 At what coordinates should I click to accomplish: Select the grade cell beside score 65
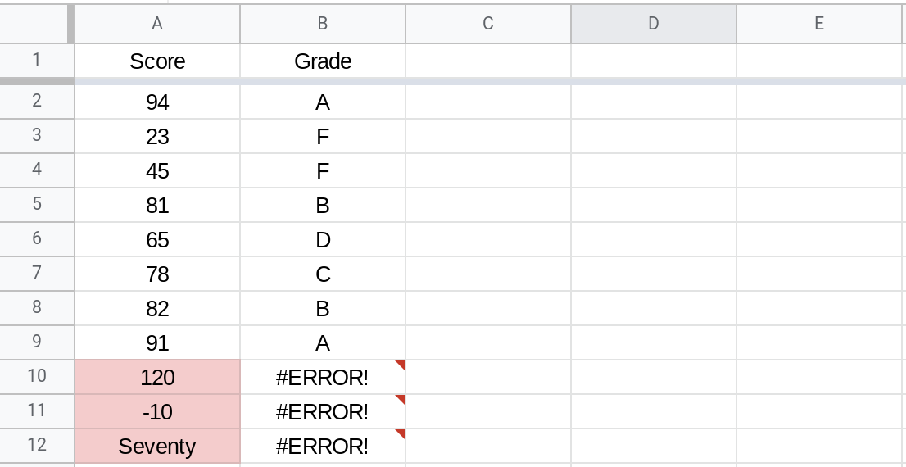click(323, 239)
